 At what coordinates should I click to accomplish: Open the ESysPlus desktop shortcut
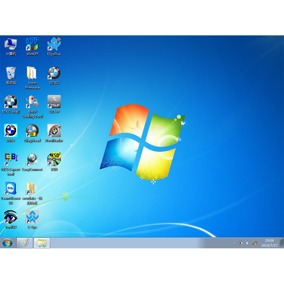click(x=54, y=46)
